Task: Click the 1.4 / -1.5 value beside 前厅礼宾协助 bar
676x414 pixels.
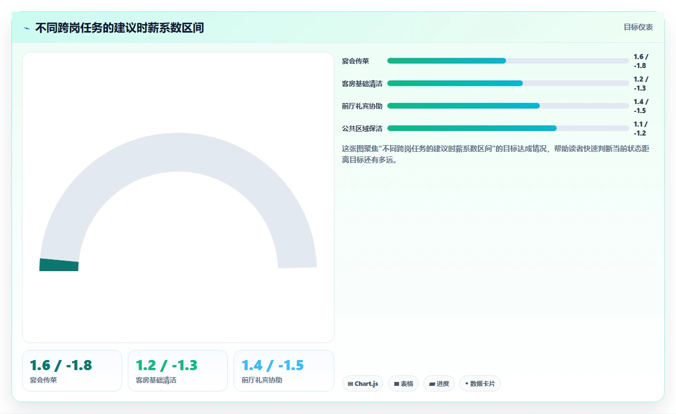Action: point(641,106)
